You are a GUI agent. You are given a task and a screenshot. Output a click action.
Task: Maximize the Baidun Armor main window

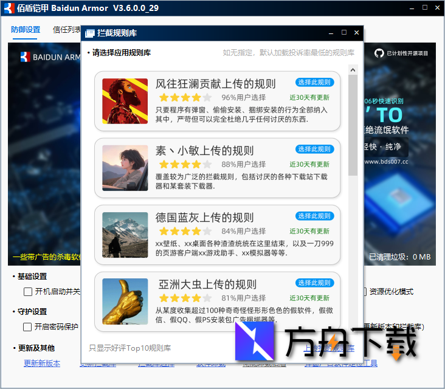[425, 8]
